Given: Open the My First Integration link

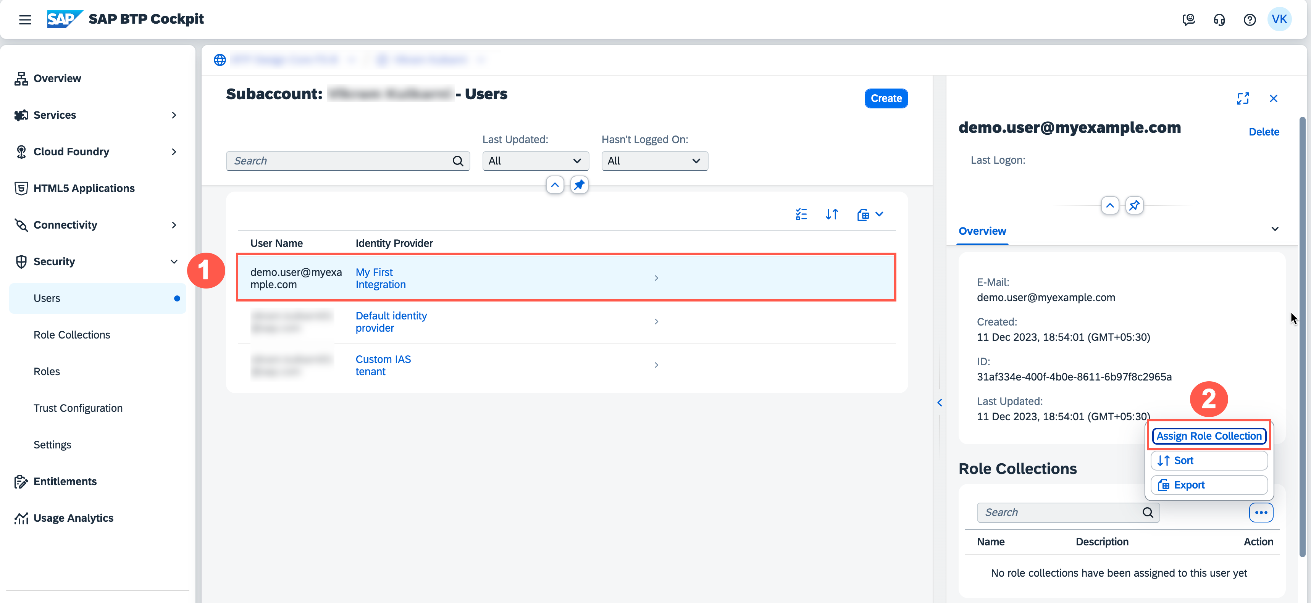Looking at the screenshot, I should (381, 278).
